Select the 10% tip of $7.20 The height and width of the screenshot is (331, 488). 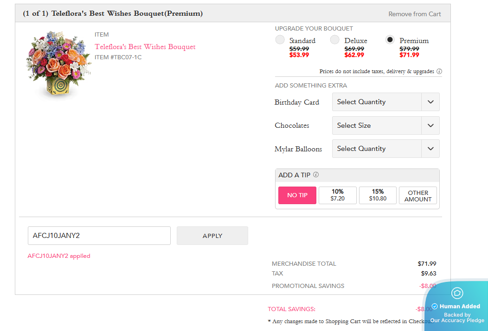[x=338, y=195]
